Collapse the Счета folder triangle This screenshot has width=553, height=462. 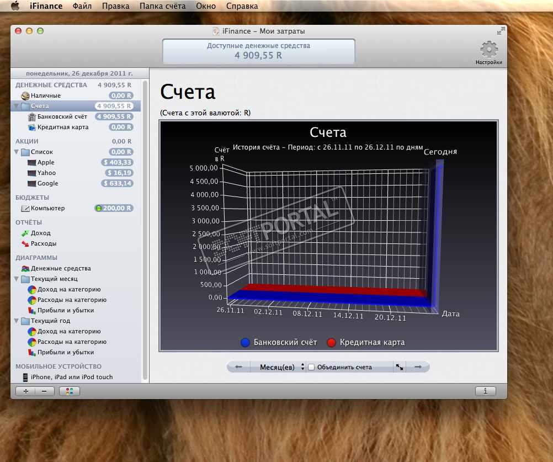[17, 106]
